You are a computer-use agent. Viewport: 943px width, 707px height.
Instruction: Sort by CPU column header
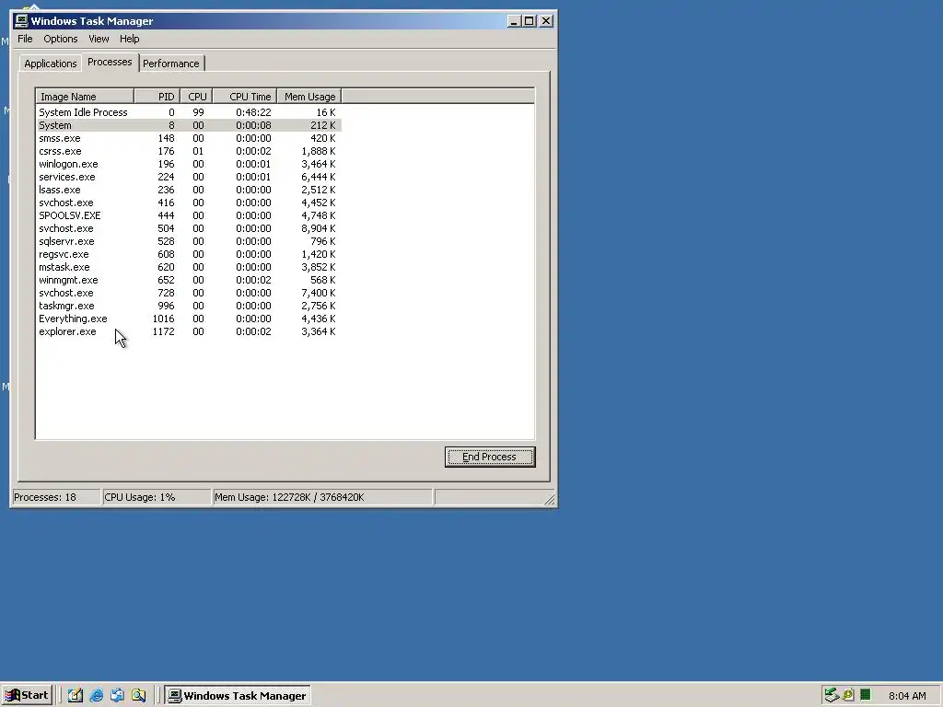pos(196,96)
